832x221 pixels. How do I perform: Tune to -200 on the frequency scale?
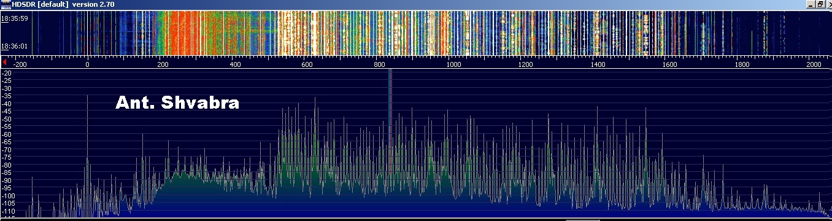(20, 64)
